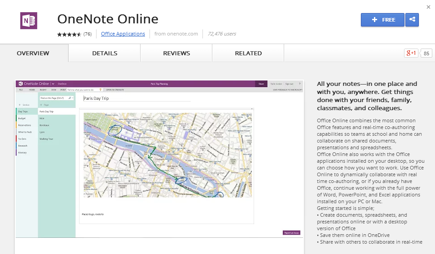This screenshot has width=435, height=254.
Task: Click the purple OneNote app logo
Action: click(29, 21)
